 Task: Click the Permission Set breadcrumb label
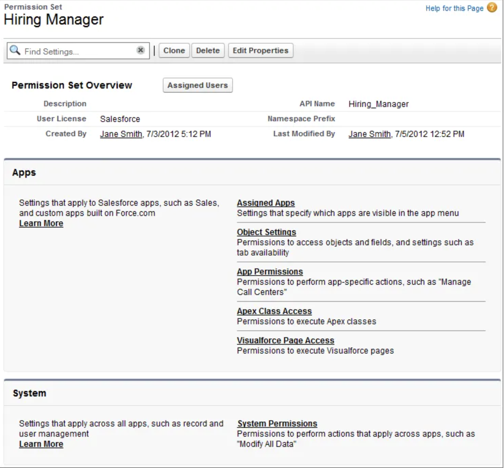[33, 7]
